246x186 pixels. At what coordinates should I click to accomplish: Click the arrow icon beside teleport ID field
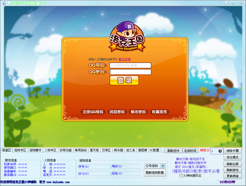point(220,151)
